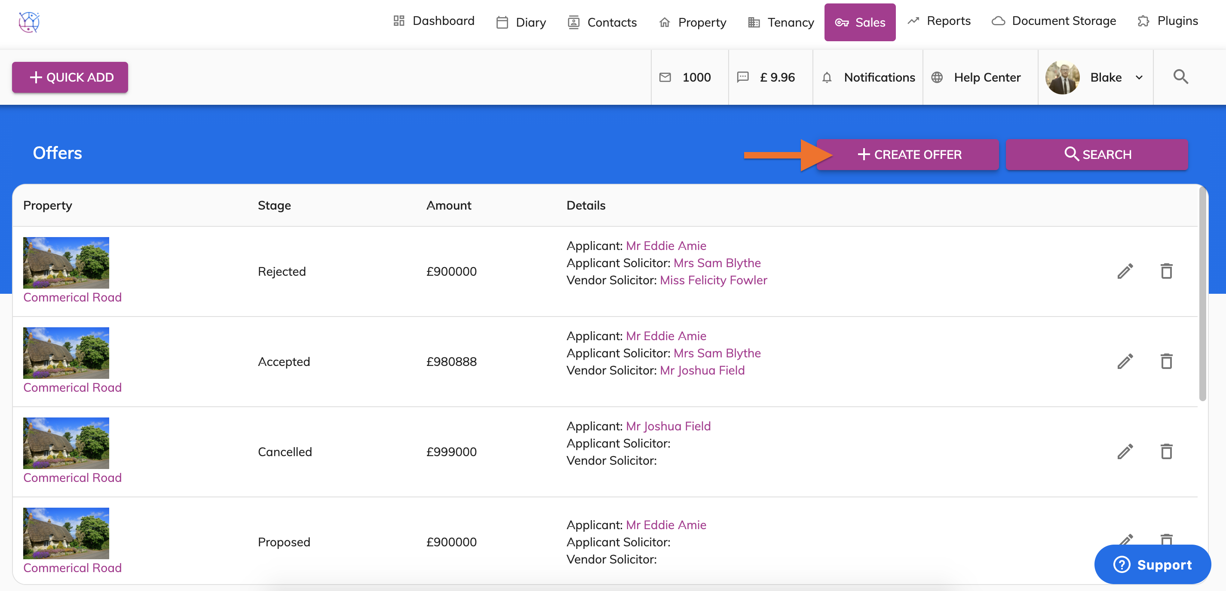
Task: Open the Sales menu
Action: [860, 22]
